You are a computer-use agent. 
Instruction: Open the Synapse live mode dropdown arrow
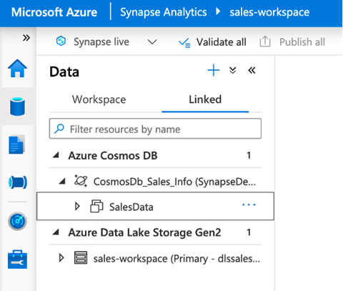[152, 42]
